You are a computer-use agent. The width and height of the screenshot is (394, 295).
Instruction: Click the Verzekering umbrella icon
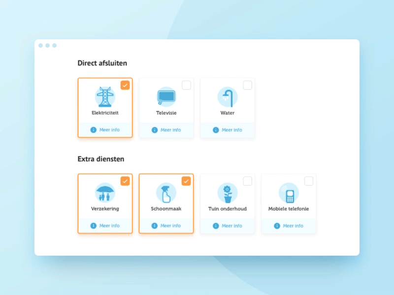pos(104,193)
